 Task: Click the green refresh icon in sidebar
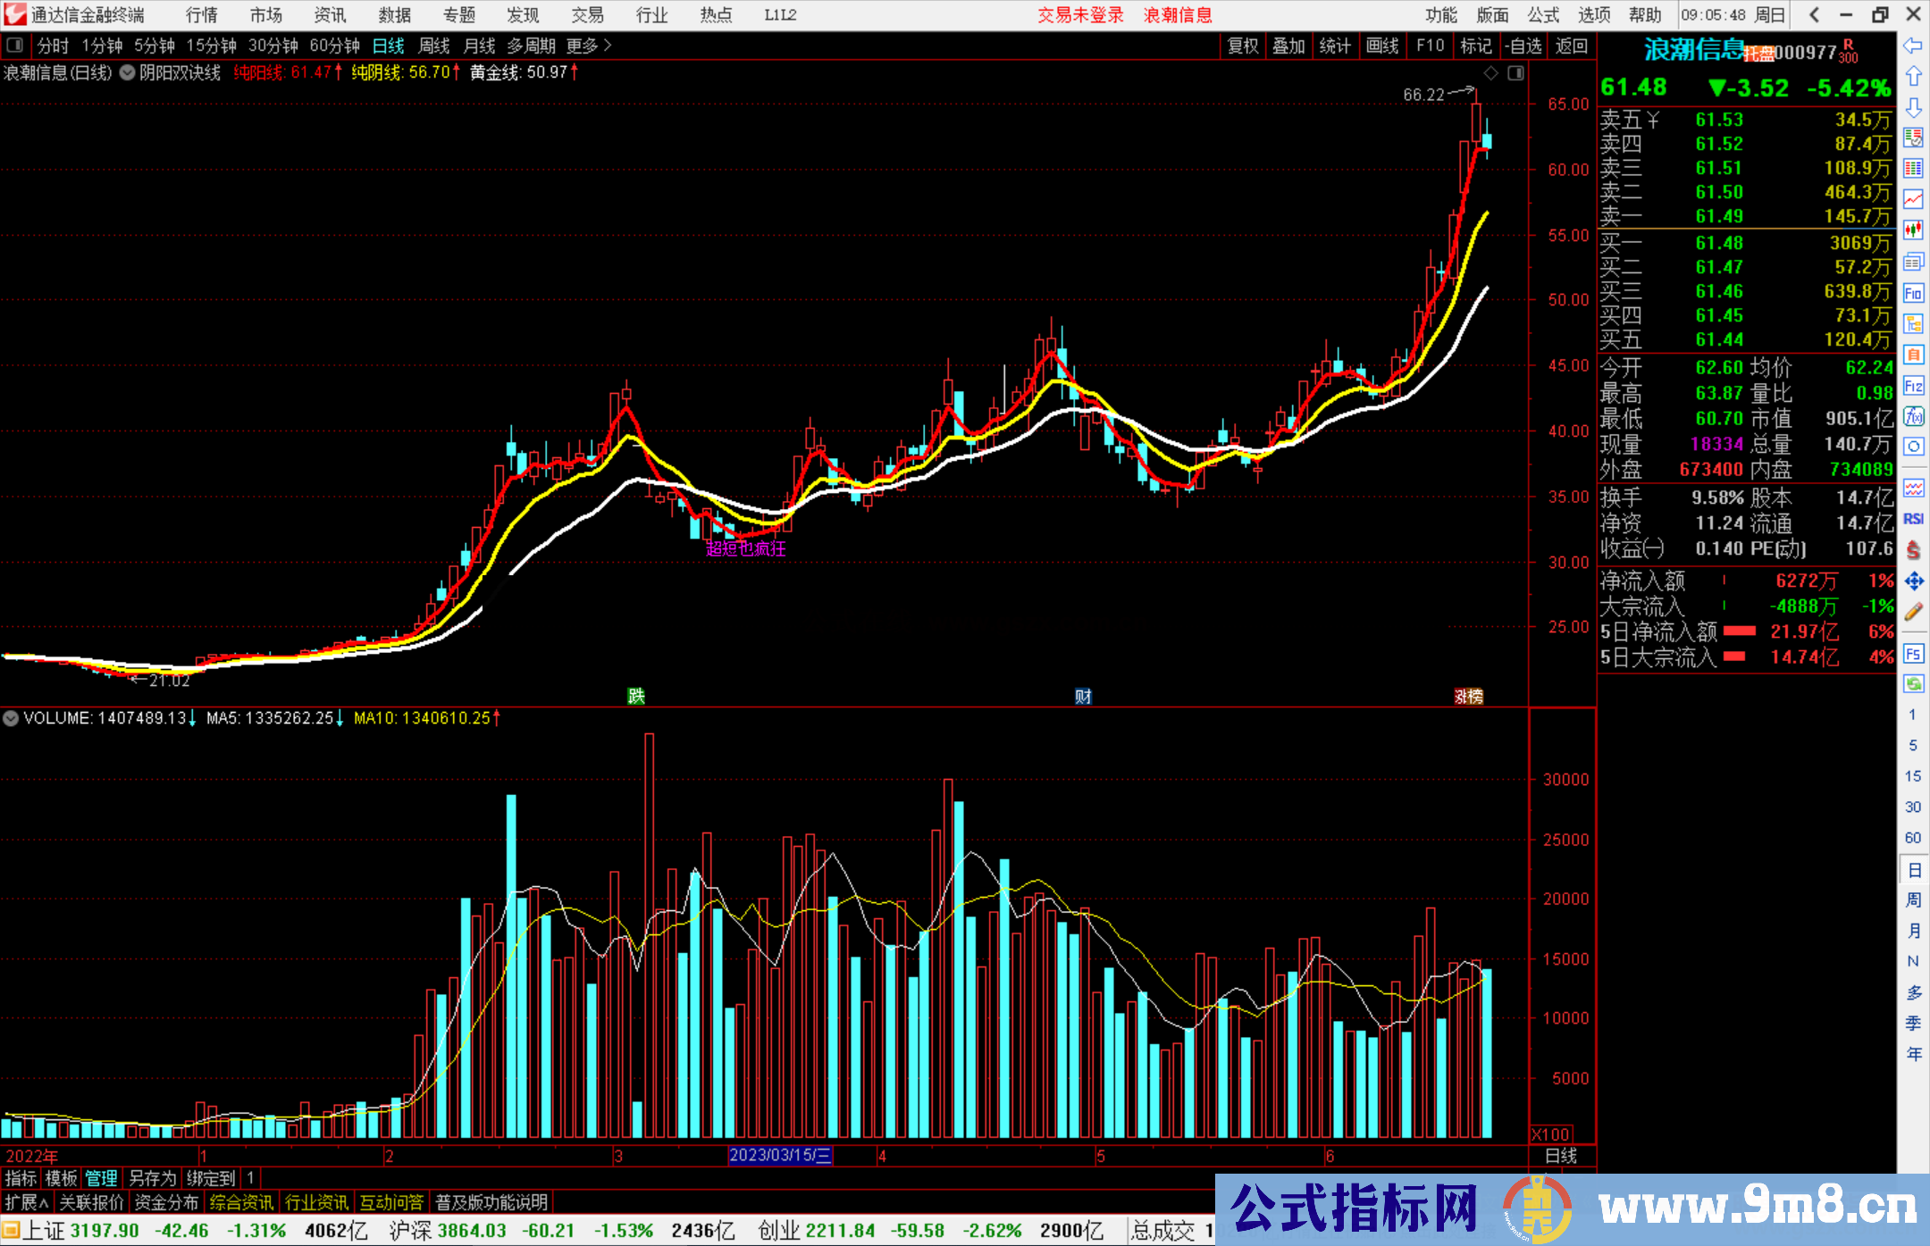pos(1913,683)
